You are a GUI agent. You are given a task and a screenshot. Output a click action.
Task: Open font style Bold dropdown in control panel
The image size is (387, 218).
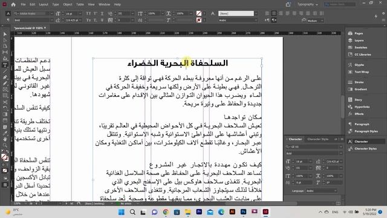51,20
